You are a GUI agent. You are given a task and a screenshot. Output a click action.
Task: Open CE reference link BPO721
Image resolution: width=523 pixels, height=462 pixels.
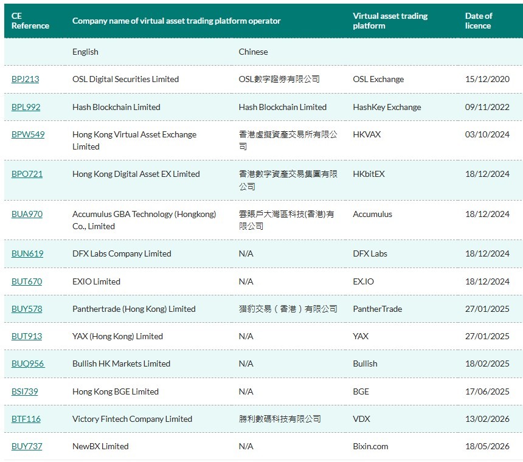point(27,174)
